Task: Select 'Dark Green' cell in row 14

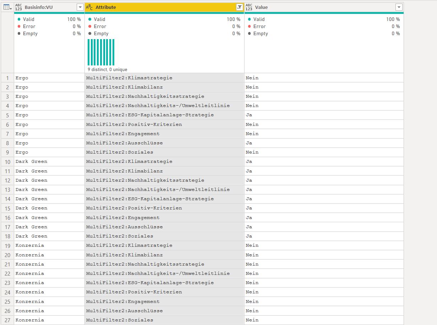Action: click(31, 199)
